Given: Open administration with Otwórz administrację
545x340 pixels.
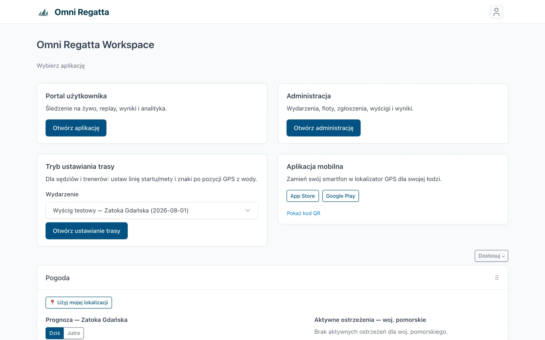Looking at the screenshot, I should pos(324,128).
